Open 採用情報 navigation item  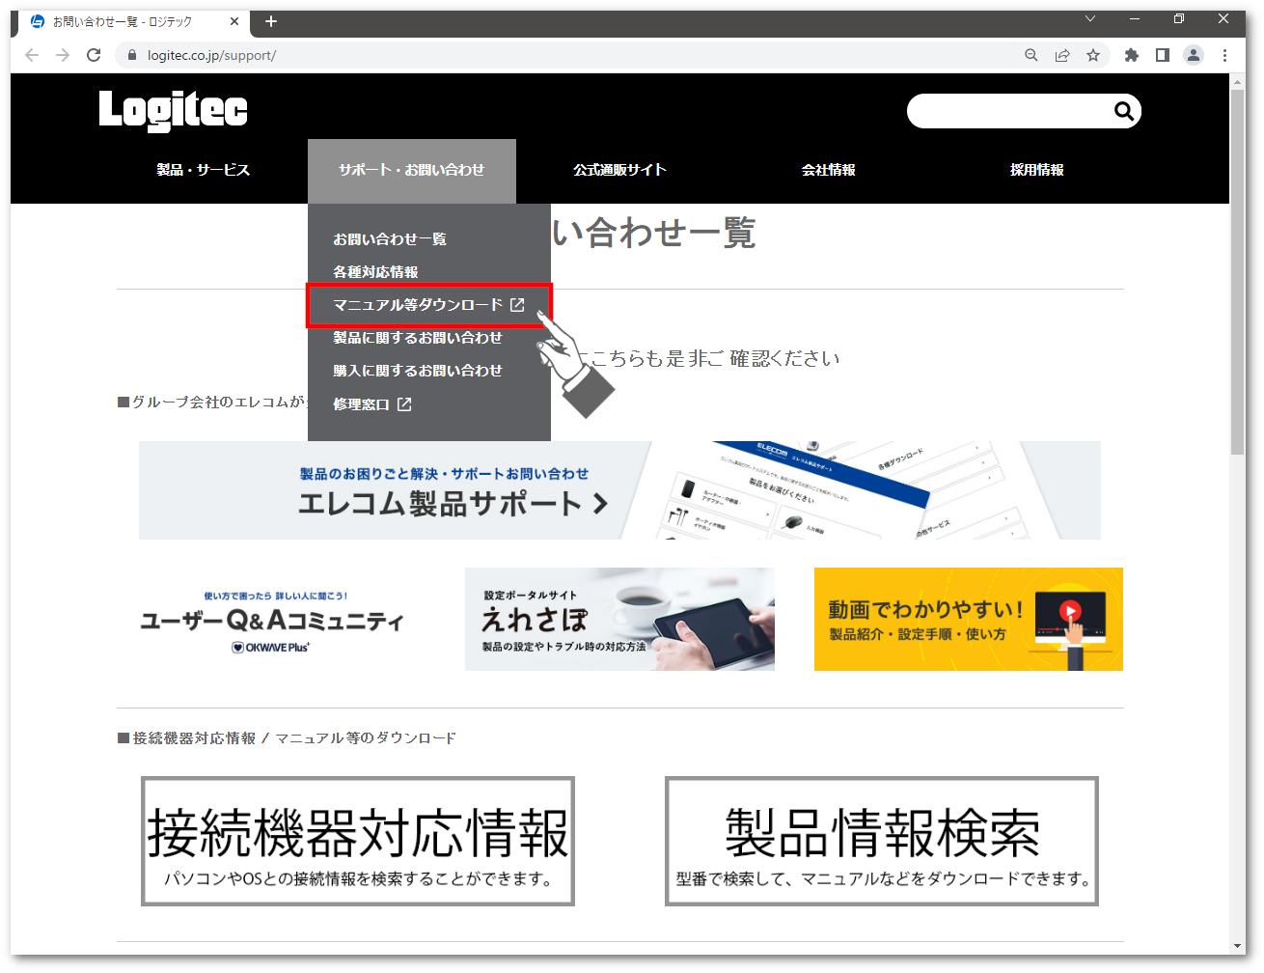tap(1037, 170)
